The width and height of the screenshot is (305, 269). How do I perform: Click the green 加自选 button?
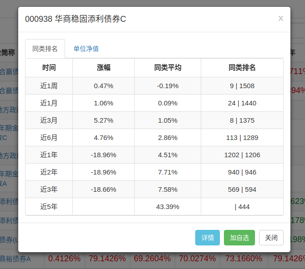[239, 238]
